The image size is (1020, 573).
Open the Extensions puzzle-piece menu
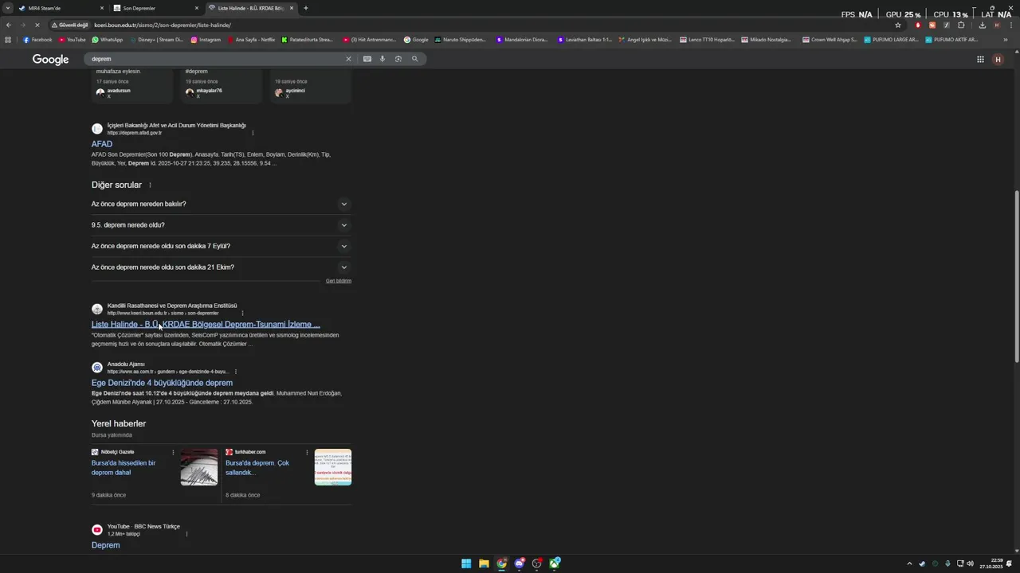click(961, 25)
